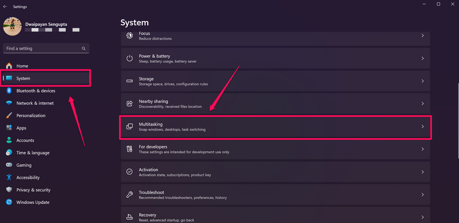The image size is (459, 223).
Task: Click the Accessibility figure icon
Action: [x=9, y=178]
